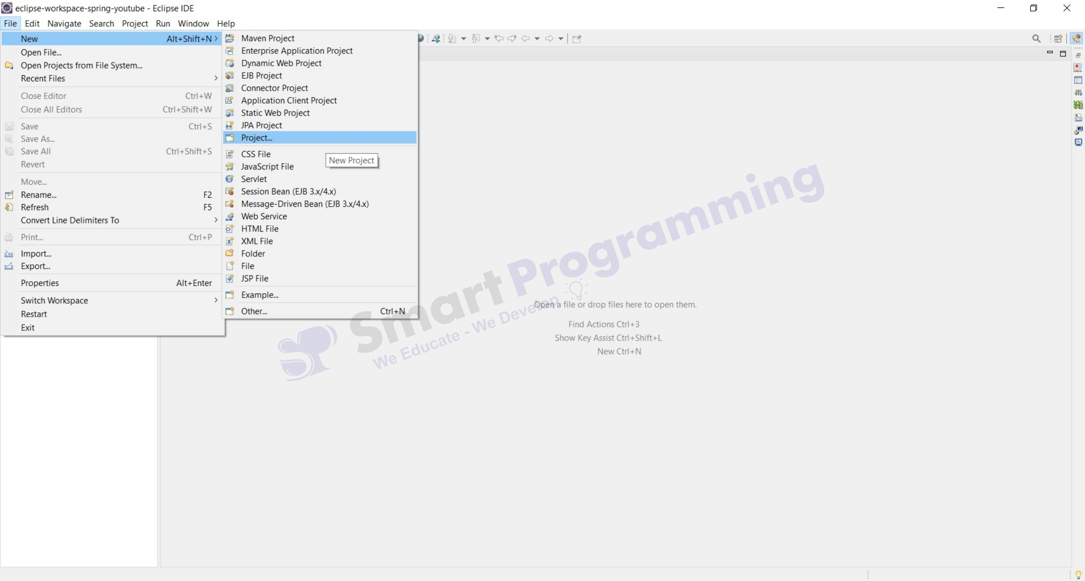Click the Restore icon in the right trim bar
1085x581 pixels.
pos(1078,55)
